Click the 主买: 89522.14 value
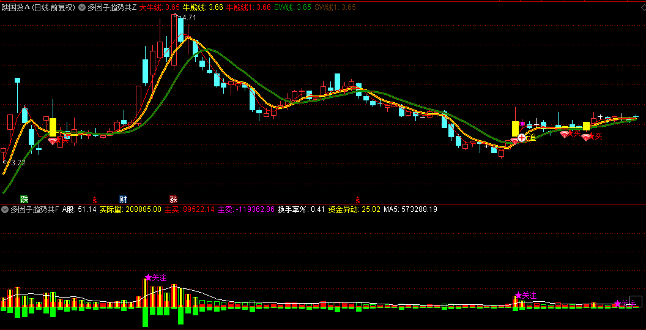 pyautogui.click(x=190, y=209)
